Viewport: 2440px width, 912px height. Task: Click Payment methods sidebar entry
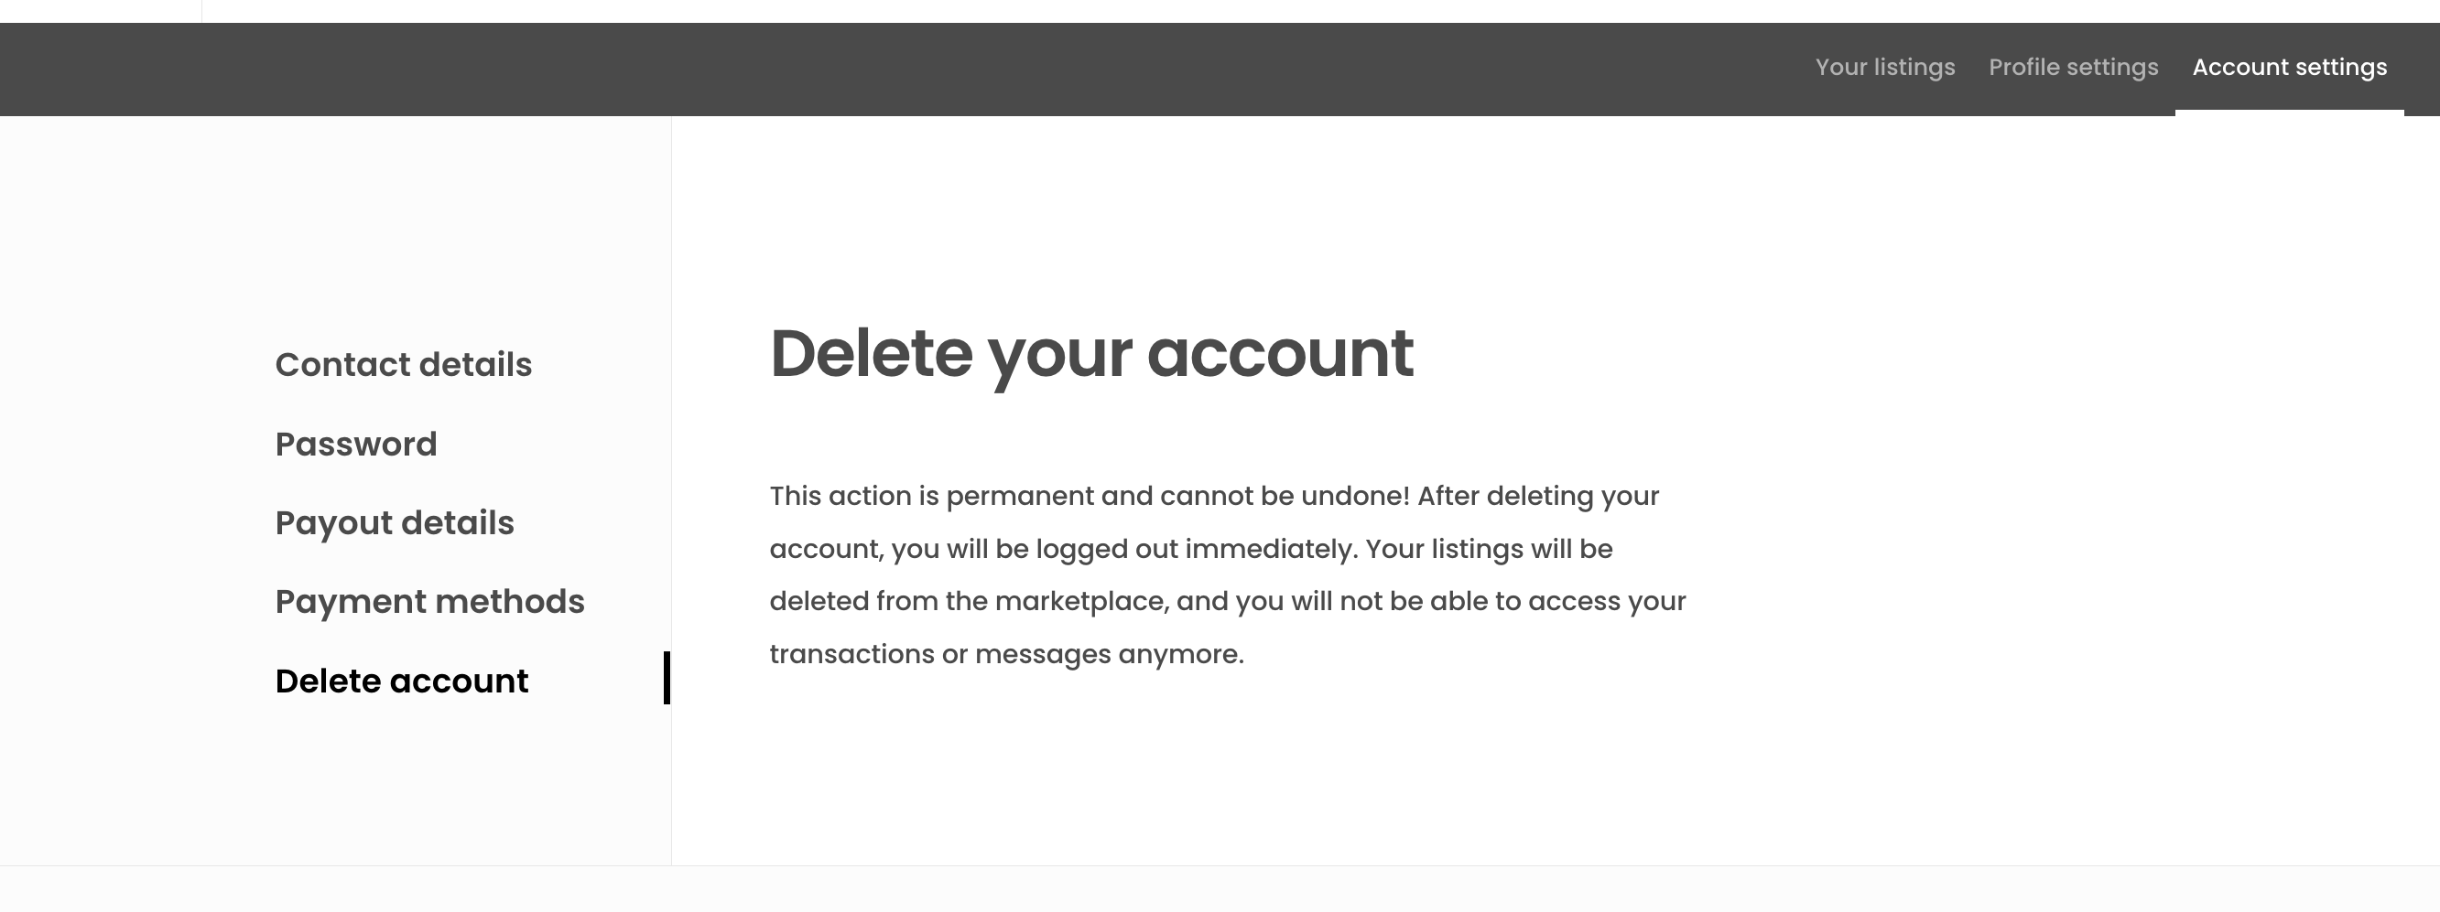click(x=430, y=601)
